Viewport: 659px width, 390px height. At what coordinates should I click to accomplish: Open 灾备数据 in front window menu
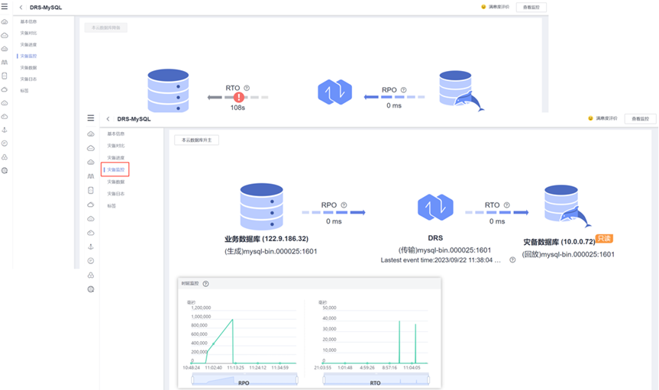115,182
